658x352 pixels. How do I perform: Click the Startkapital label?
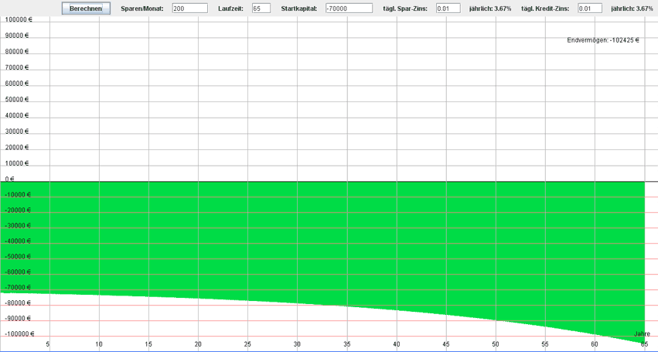(299, 9)
